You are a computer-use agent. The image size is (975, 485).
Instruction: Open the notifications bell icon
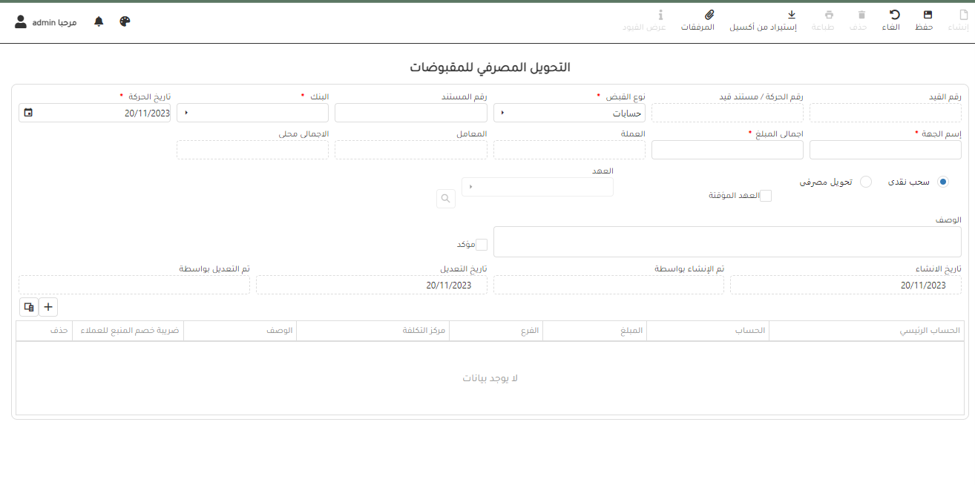tap(99, 22)
